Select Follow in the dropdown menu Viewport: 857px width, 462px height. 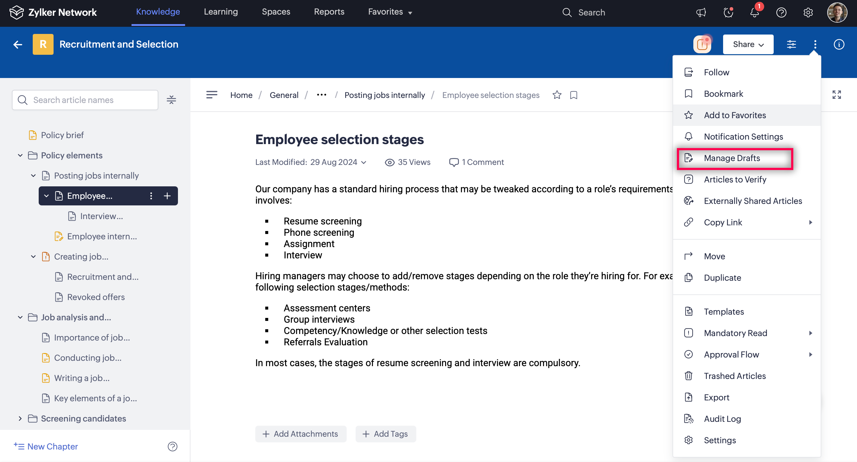(716, 72)
